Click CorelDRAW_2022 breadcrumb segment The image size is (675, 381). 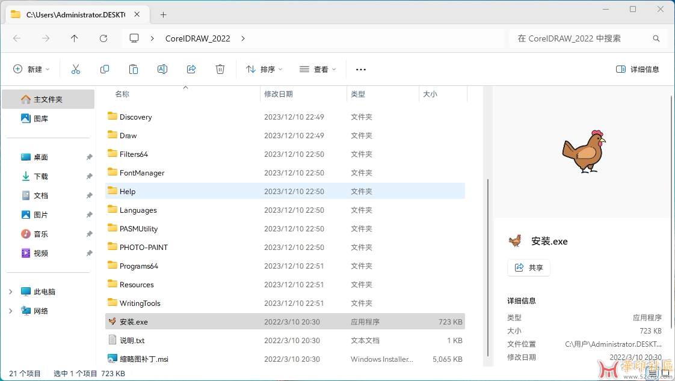point(197,38)
